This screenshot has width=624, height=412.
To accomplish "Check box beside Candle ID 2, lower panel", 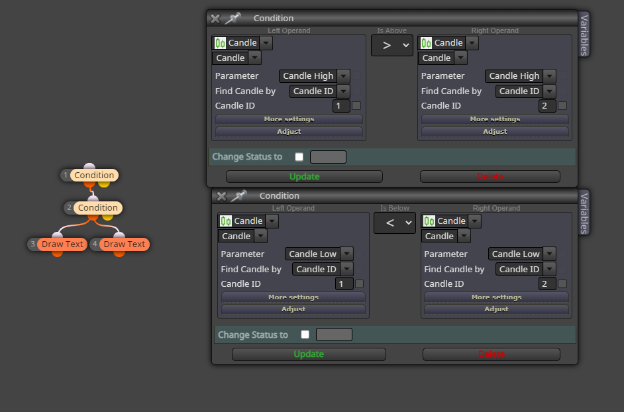I will (x=562, y=283).
